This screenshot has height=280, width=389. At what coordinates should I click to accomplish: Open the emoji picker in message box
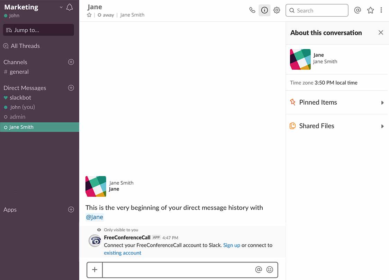pyautogui.click(x=270, y=270)
